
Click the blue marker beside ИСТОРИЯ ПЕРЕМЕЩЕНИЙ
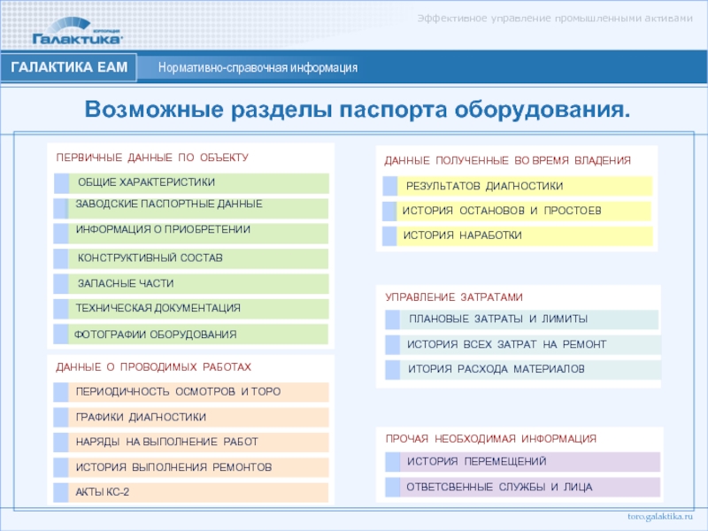(393, 462)
